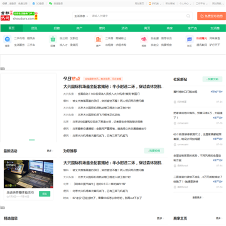The image size is (226, 226).
Task: Expand the 工作平台 dropdown
Action: click(x=207, y=4)
